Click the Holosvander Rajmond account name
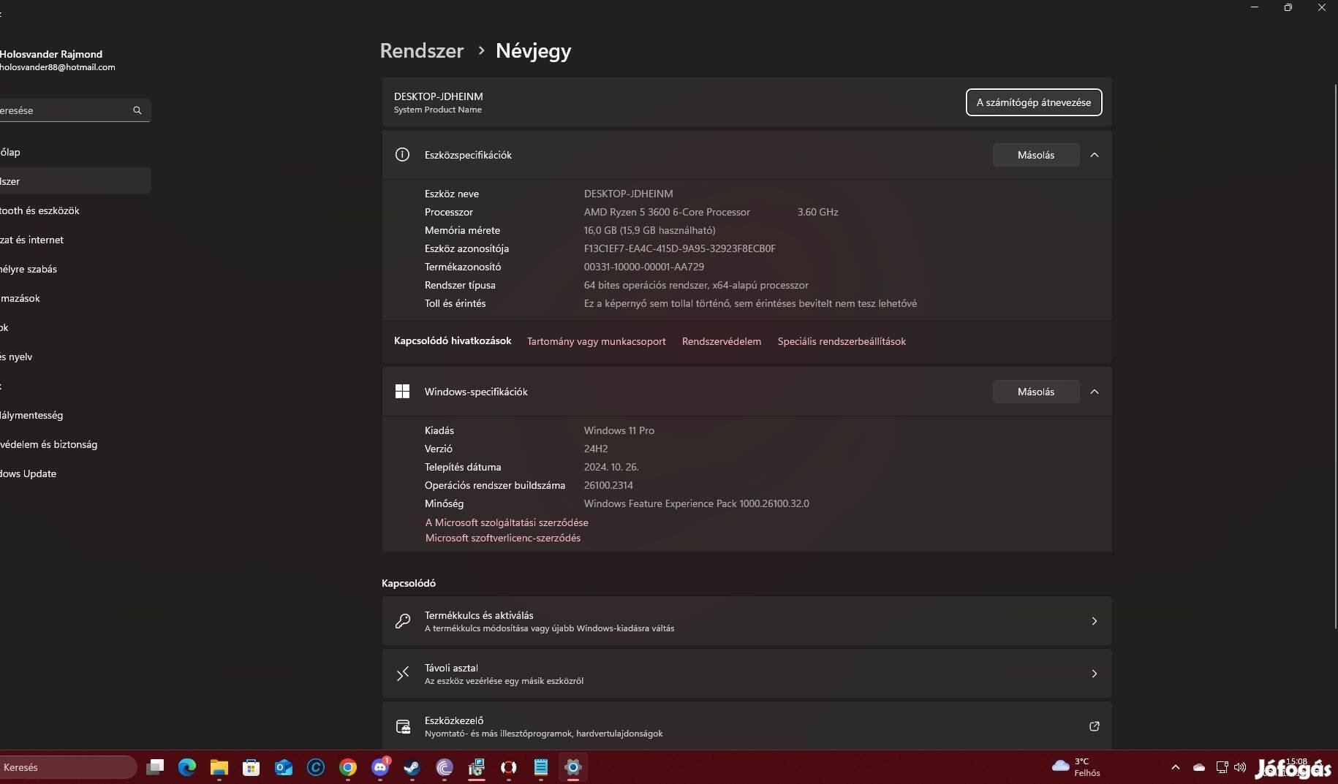1338x784 pixels. (51, 54)
